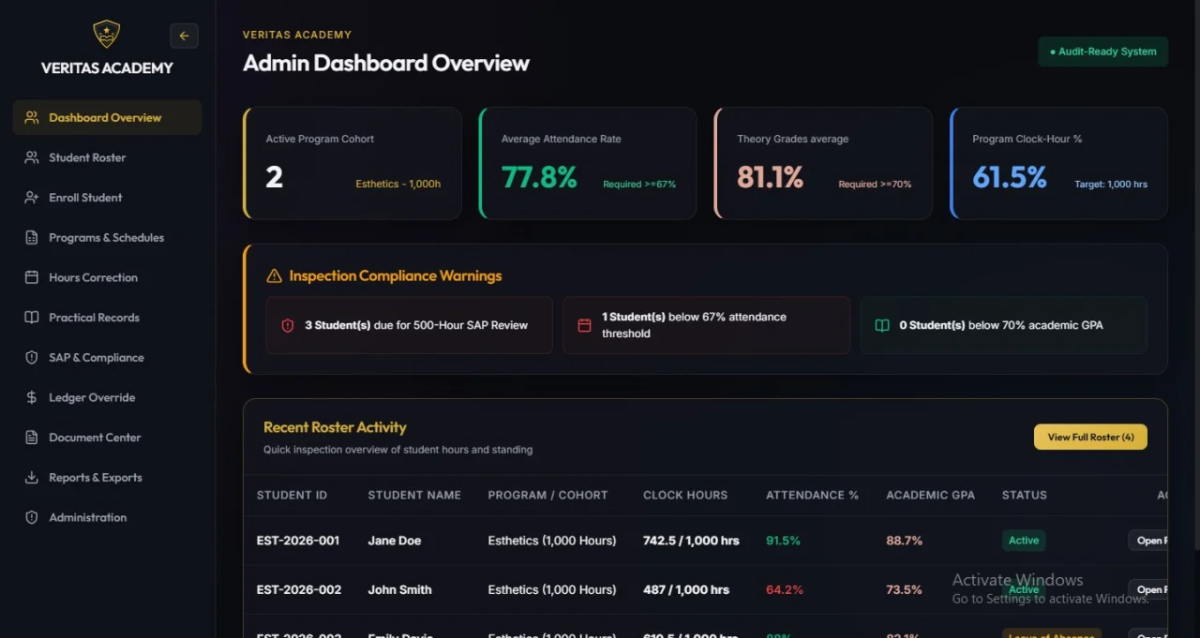
Task: Click the Veritas Academy crest logo
Action: (107, 35)
